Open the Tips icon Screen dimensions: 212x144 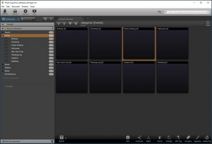pyautogui.click(x=34, y=11)
